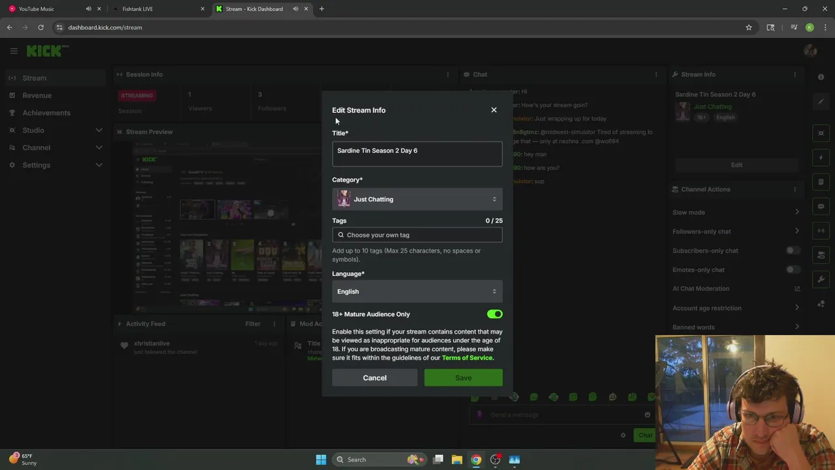Expand Followers-only chat settings

[x=736, y=231]
